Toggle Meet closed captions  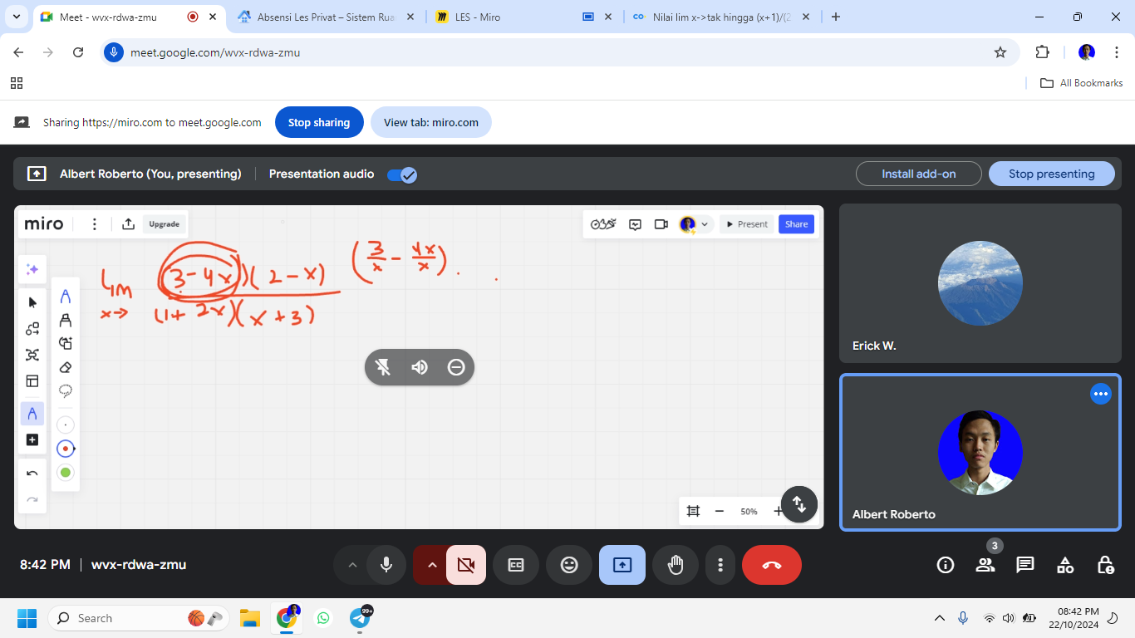(516, 565)
